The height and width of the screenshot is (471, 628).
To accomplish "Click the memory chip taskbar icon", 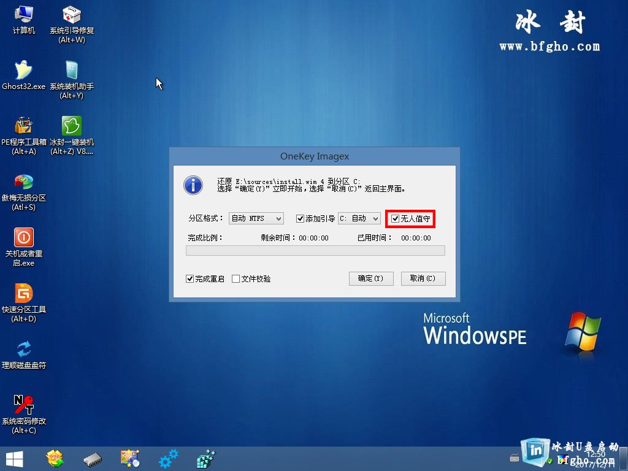I will pyautogui.click(x=93, y=459).
